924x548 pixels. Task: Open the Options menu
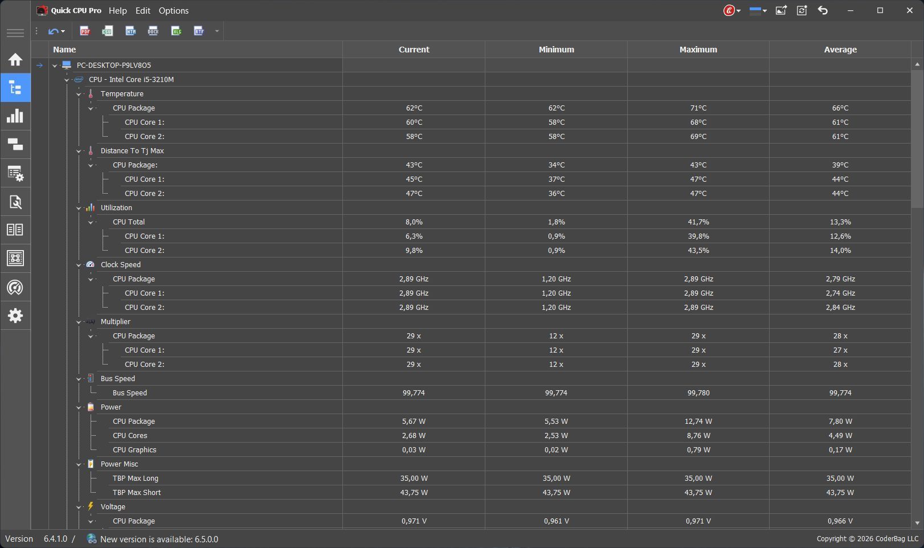click(174, 10)
